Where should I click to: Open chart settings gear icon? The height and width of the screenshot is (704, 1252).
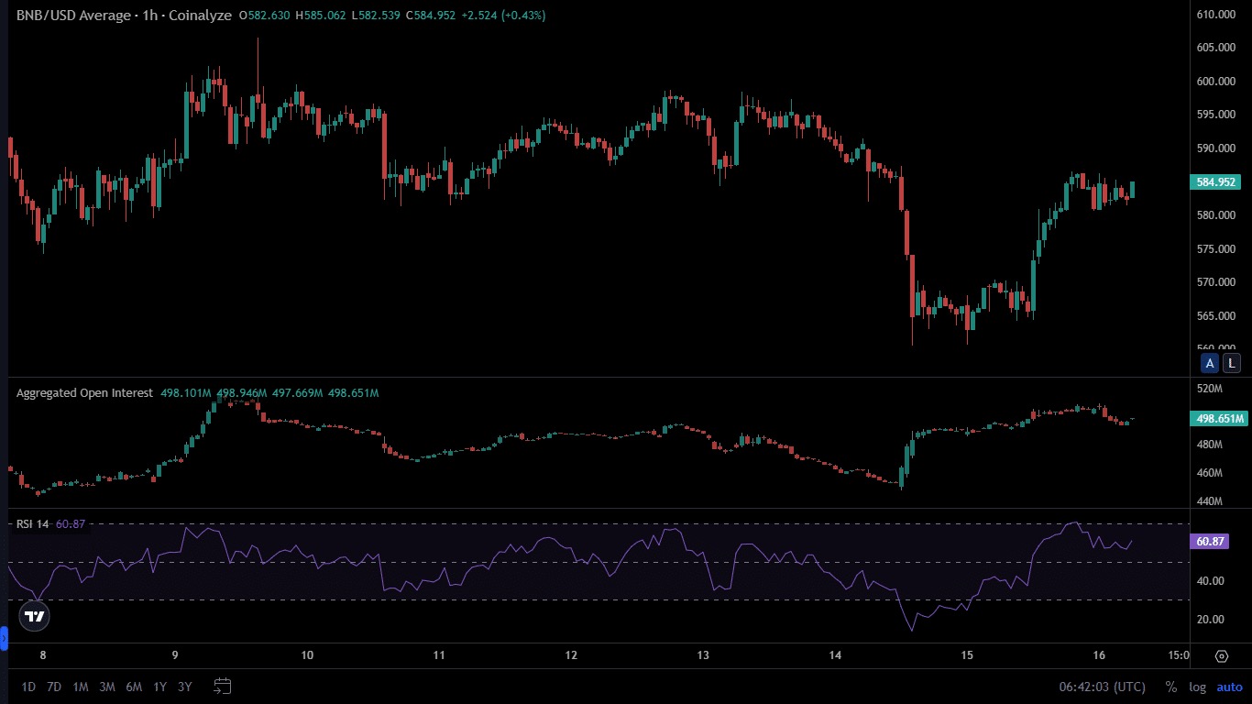point(1222,656)
